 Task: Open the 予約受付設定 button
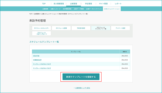click(81, 28)
